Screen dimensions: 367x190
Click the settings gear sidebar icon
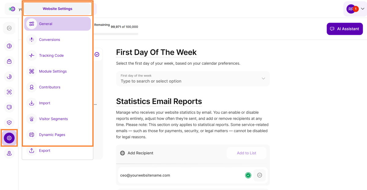click(9, 138)
